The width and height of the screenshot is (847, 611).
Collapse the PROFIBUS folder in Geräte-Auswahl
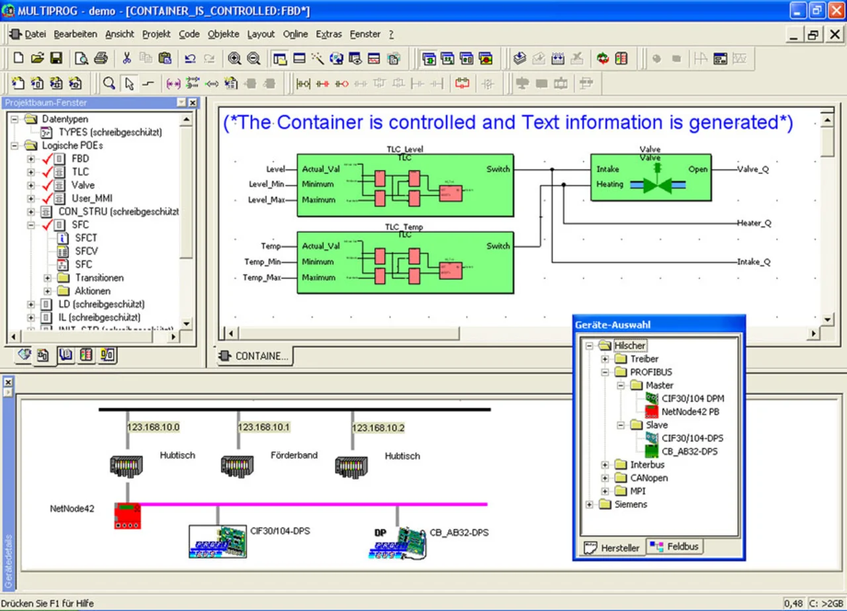pos(604,372)
